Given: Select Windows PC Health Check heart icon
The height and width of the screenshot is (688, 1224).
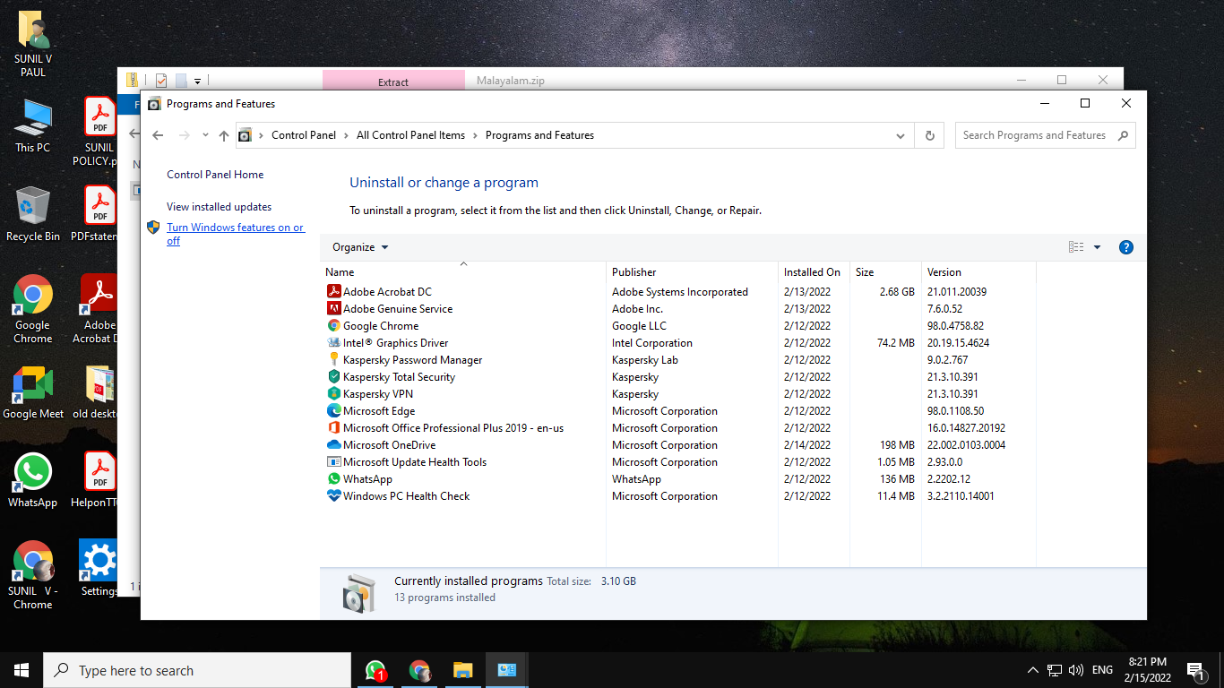Looking at the screenshot, I should [x=334, y=495].
